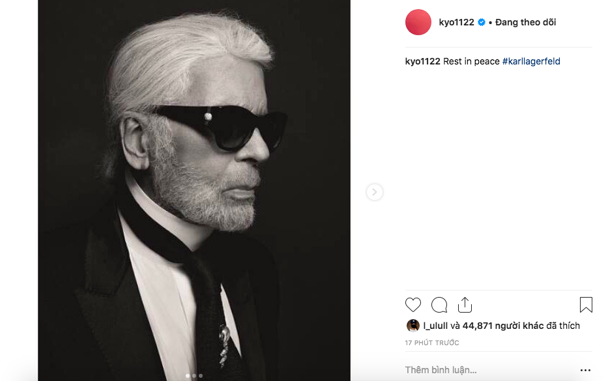Click l_ulull's small profile picture
This screenshot has height=381, width=608.
[413, 326]
